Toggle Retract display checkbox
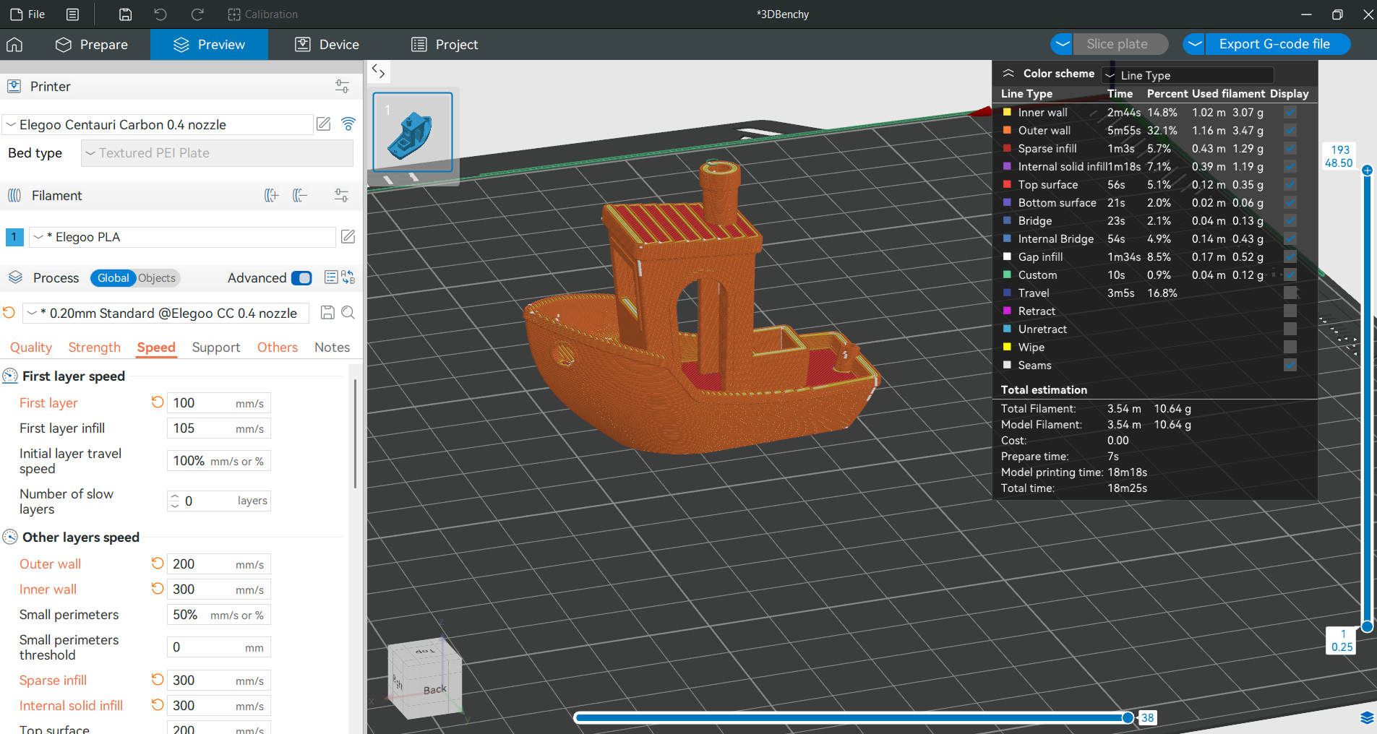The width and height of the screenshot is (1377, 734). (x=1290, y=311)
